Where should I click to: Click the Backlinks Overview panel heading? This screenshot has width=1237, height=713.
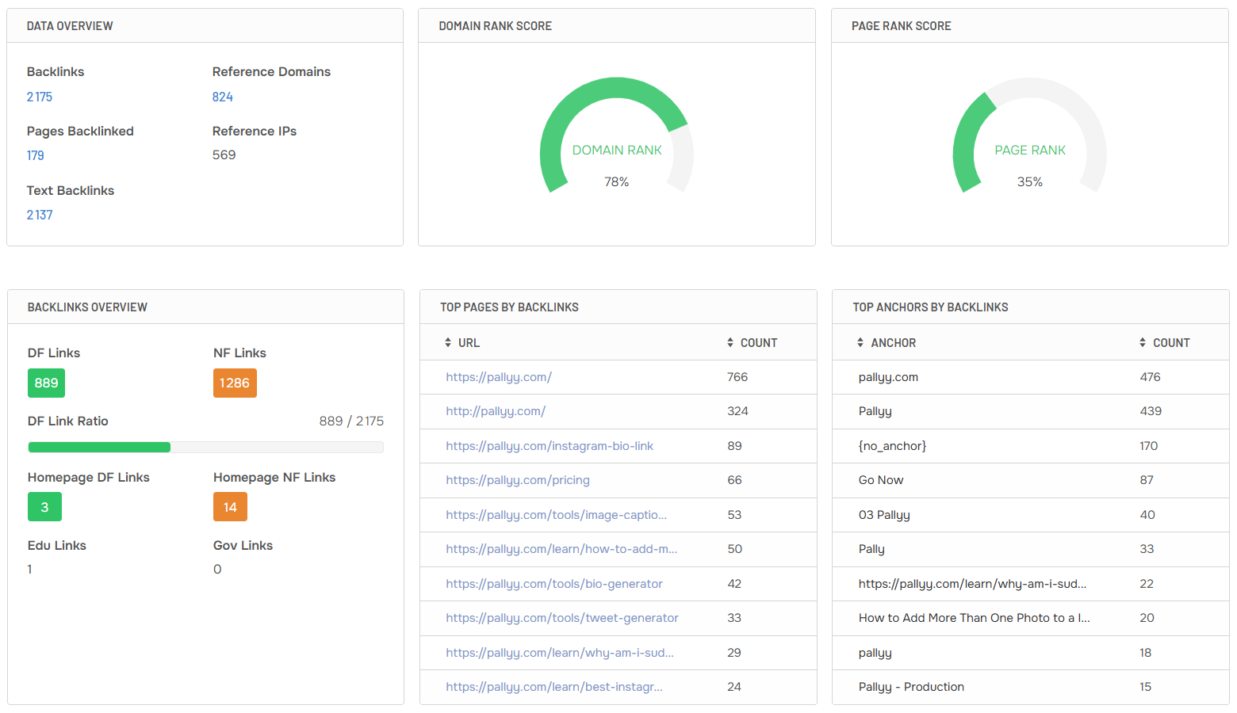(87, 307)
